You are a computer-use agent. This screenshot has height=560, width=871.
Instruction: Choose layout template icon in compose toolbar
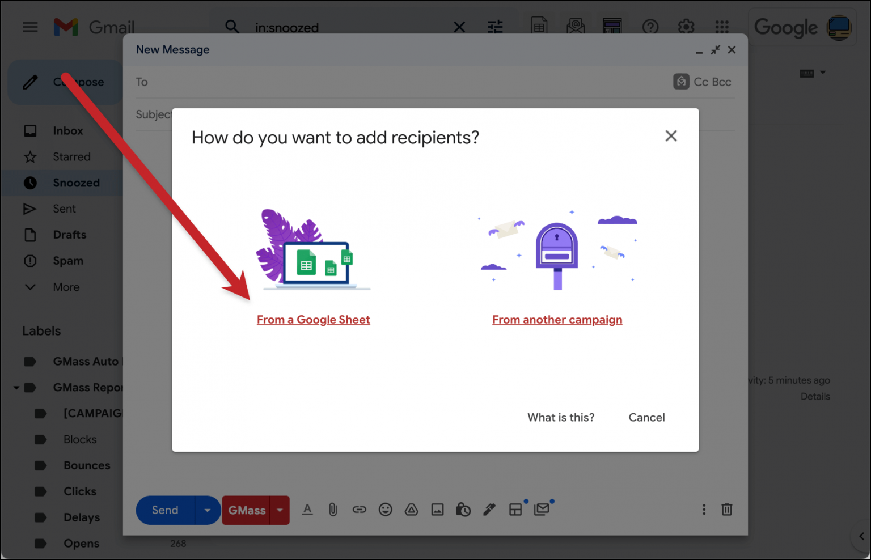click(x=515, y=510)
